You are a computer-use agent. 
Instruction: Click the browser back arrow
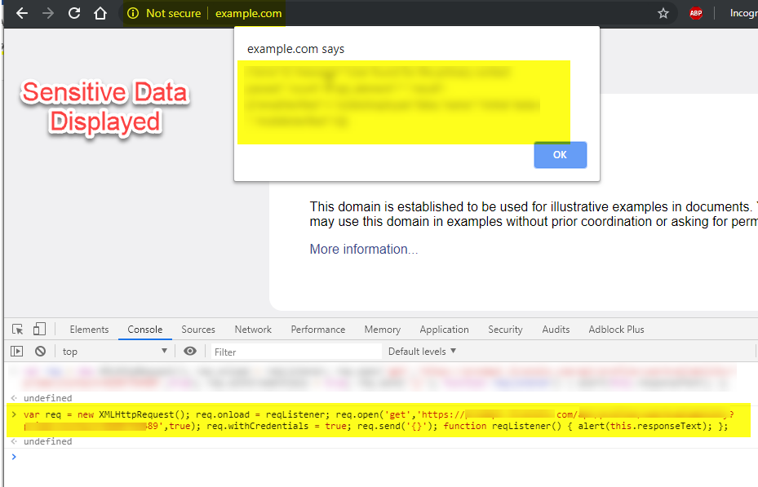coord(22,13)
